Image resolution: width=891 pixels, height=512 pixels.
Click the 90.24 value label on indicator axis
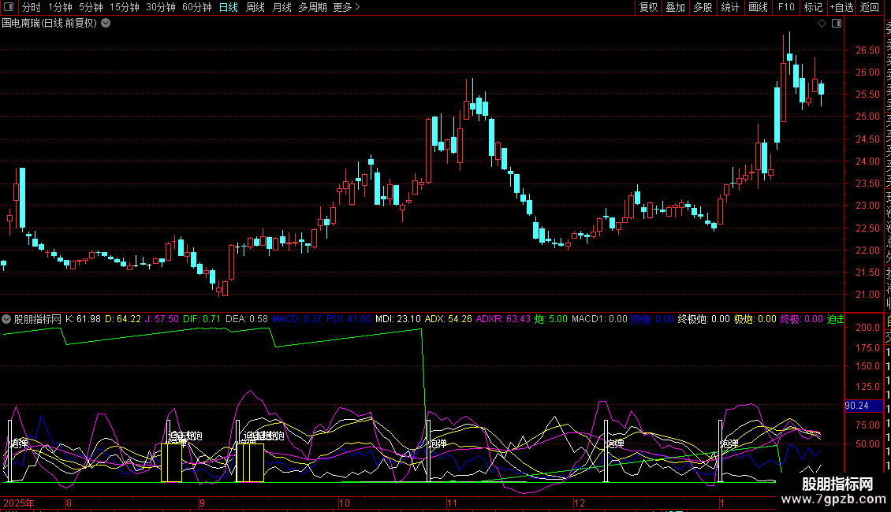pyautogui.click(x=856, y=406)
